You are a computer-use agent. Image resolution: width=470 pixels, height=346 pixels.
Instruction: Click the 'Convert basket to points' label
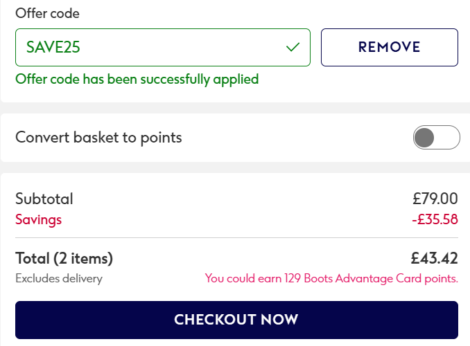coord(98,138)
